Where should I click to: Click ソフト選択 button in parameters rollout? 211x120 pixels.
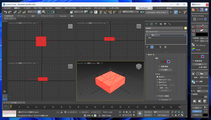(165, 70)
